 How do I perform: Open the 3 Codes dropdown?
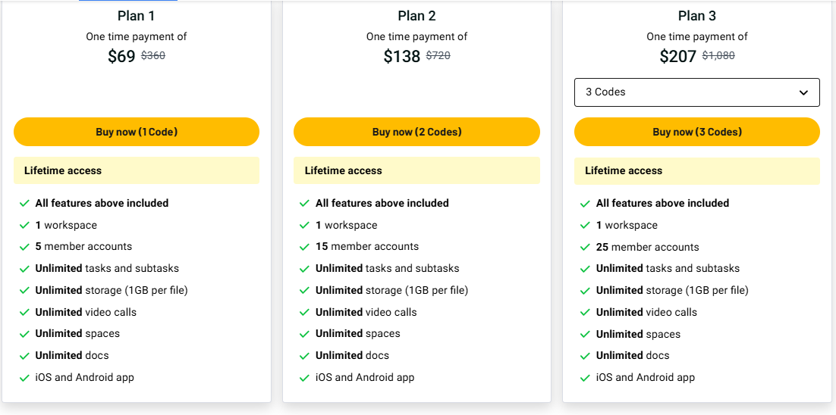click(x=696, y=92)
